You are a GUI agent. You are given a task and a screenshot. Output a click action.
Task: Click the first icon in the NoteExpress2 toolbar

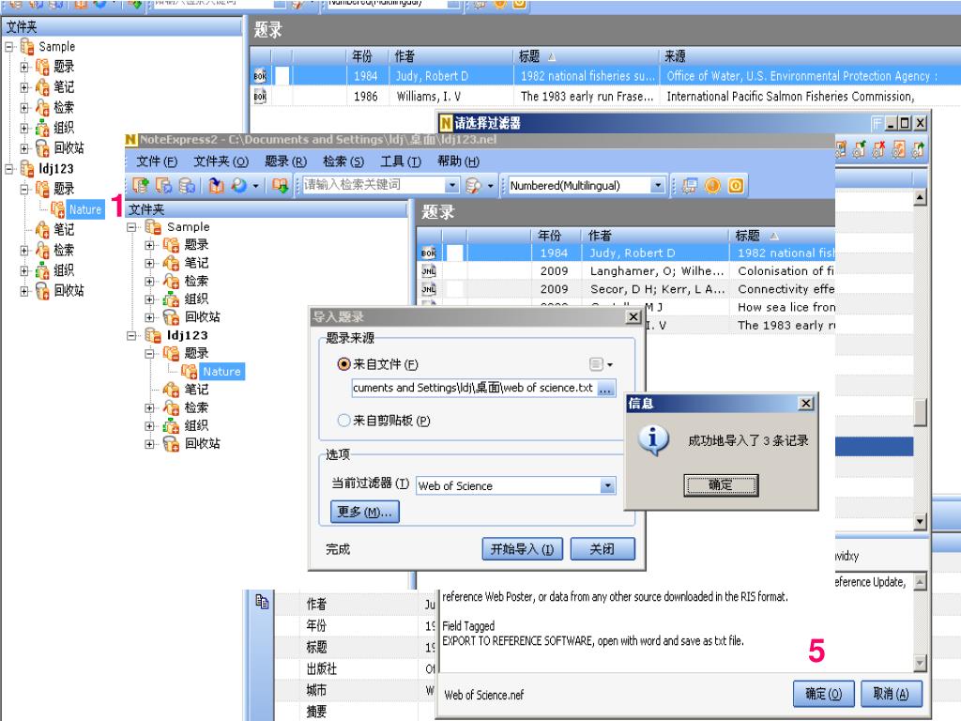click(x=141, y=185)
